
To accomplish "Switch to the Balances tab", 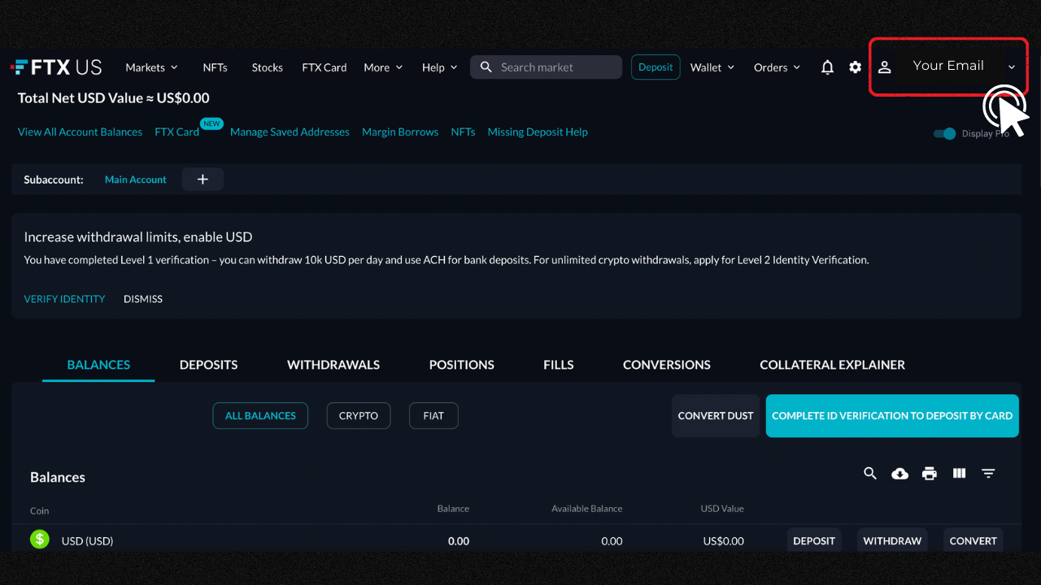I will tap(98, 365).
